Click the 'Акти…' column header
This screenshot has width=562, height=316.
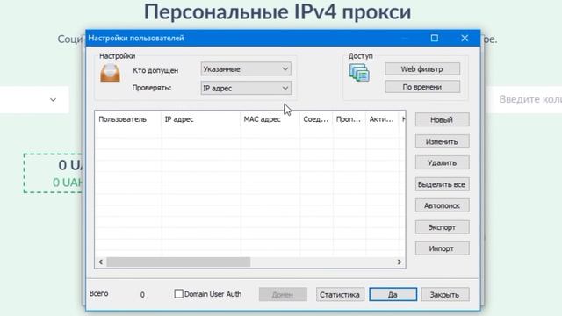click(x=382, y=119)
